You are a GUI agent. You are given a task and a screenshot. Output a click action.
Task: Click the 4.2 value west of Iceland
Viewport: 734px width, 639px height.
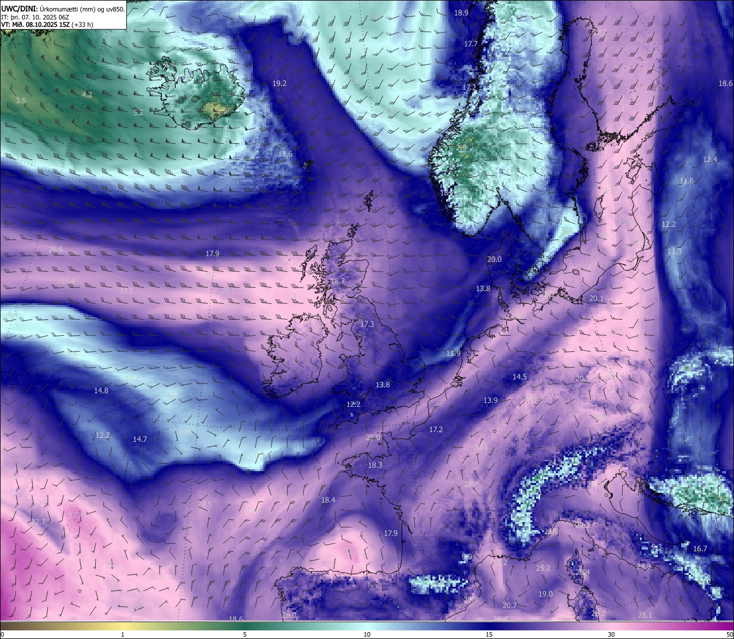point(87,95)
